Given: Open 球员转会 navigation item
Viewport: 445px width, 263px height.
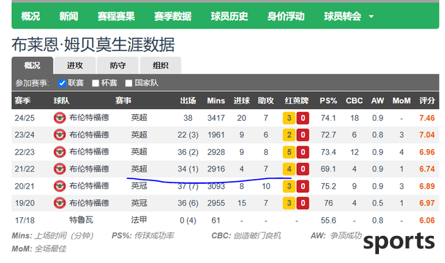Looking at the screenshot, I should point(343,16).
